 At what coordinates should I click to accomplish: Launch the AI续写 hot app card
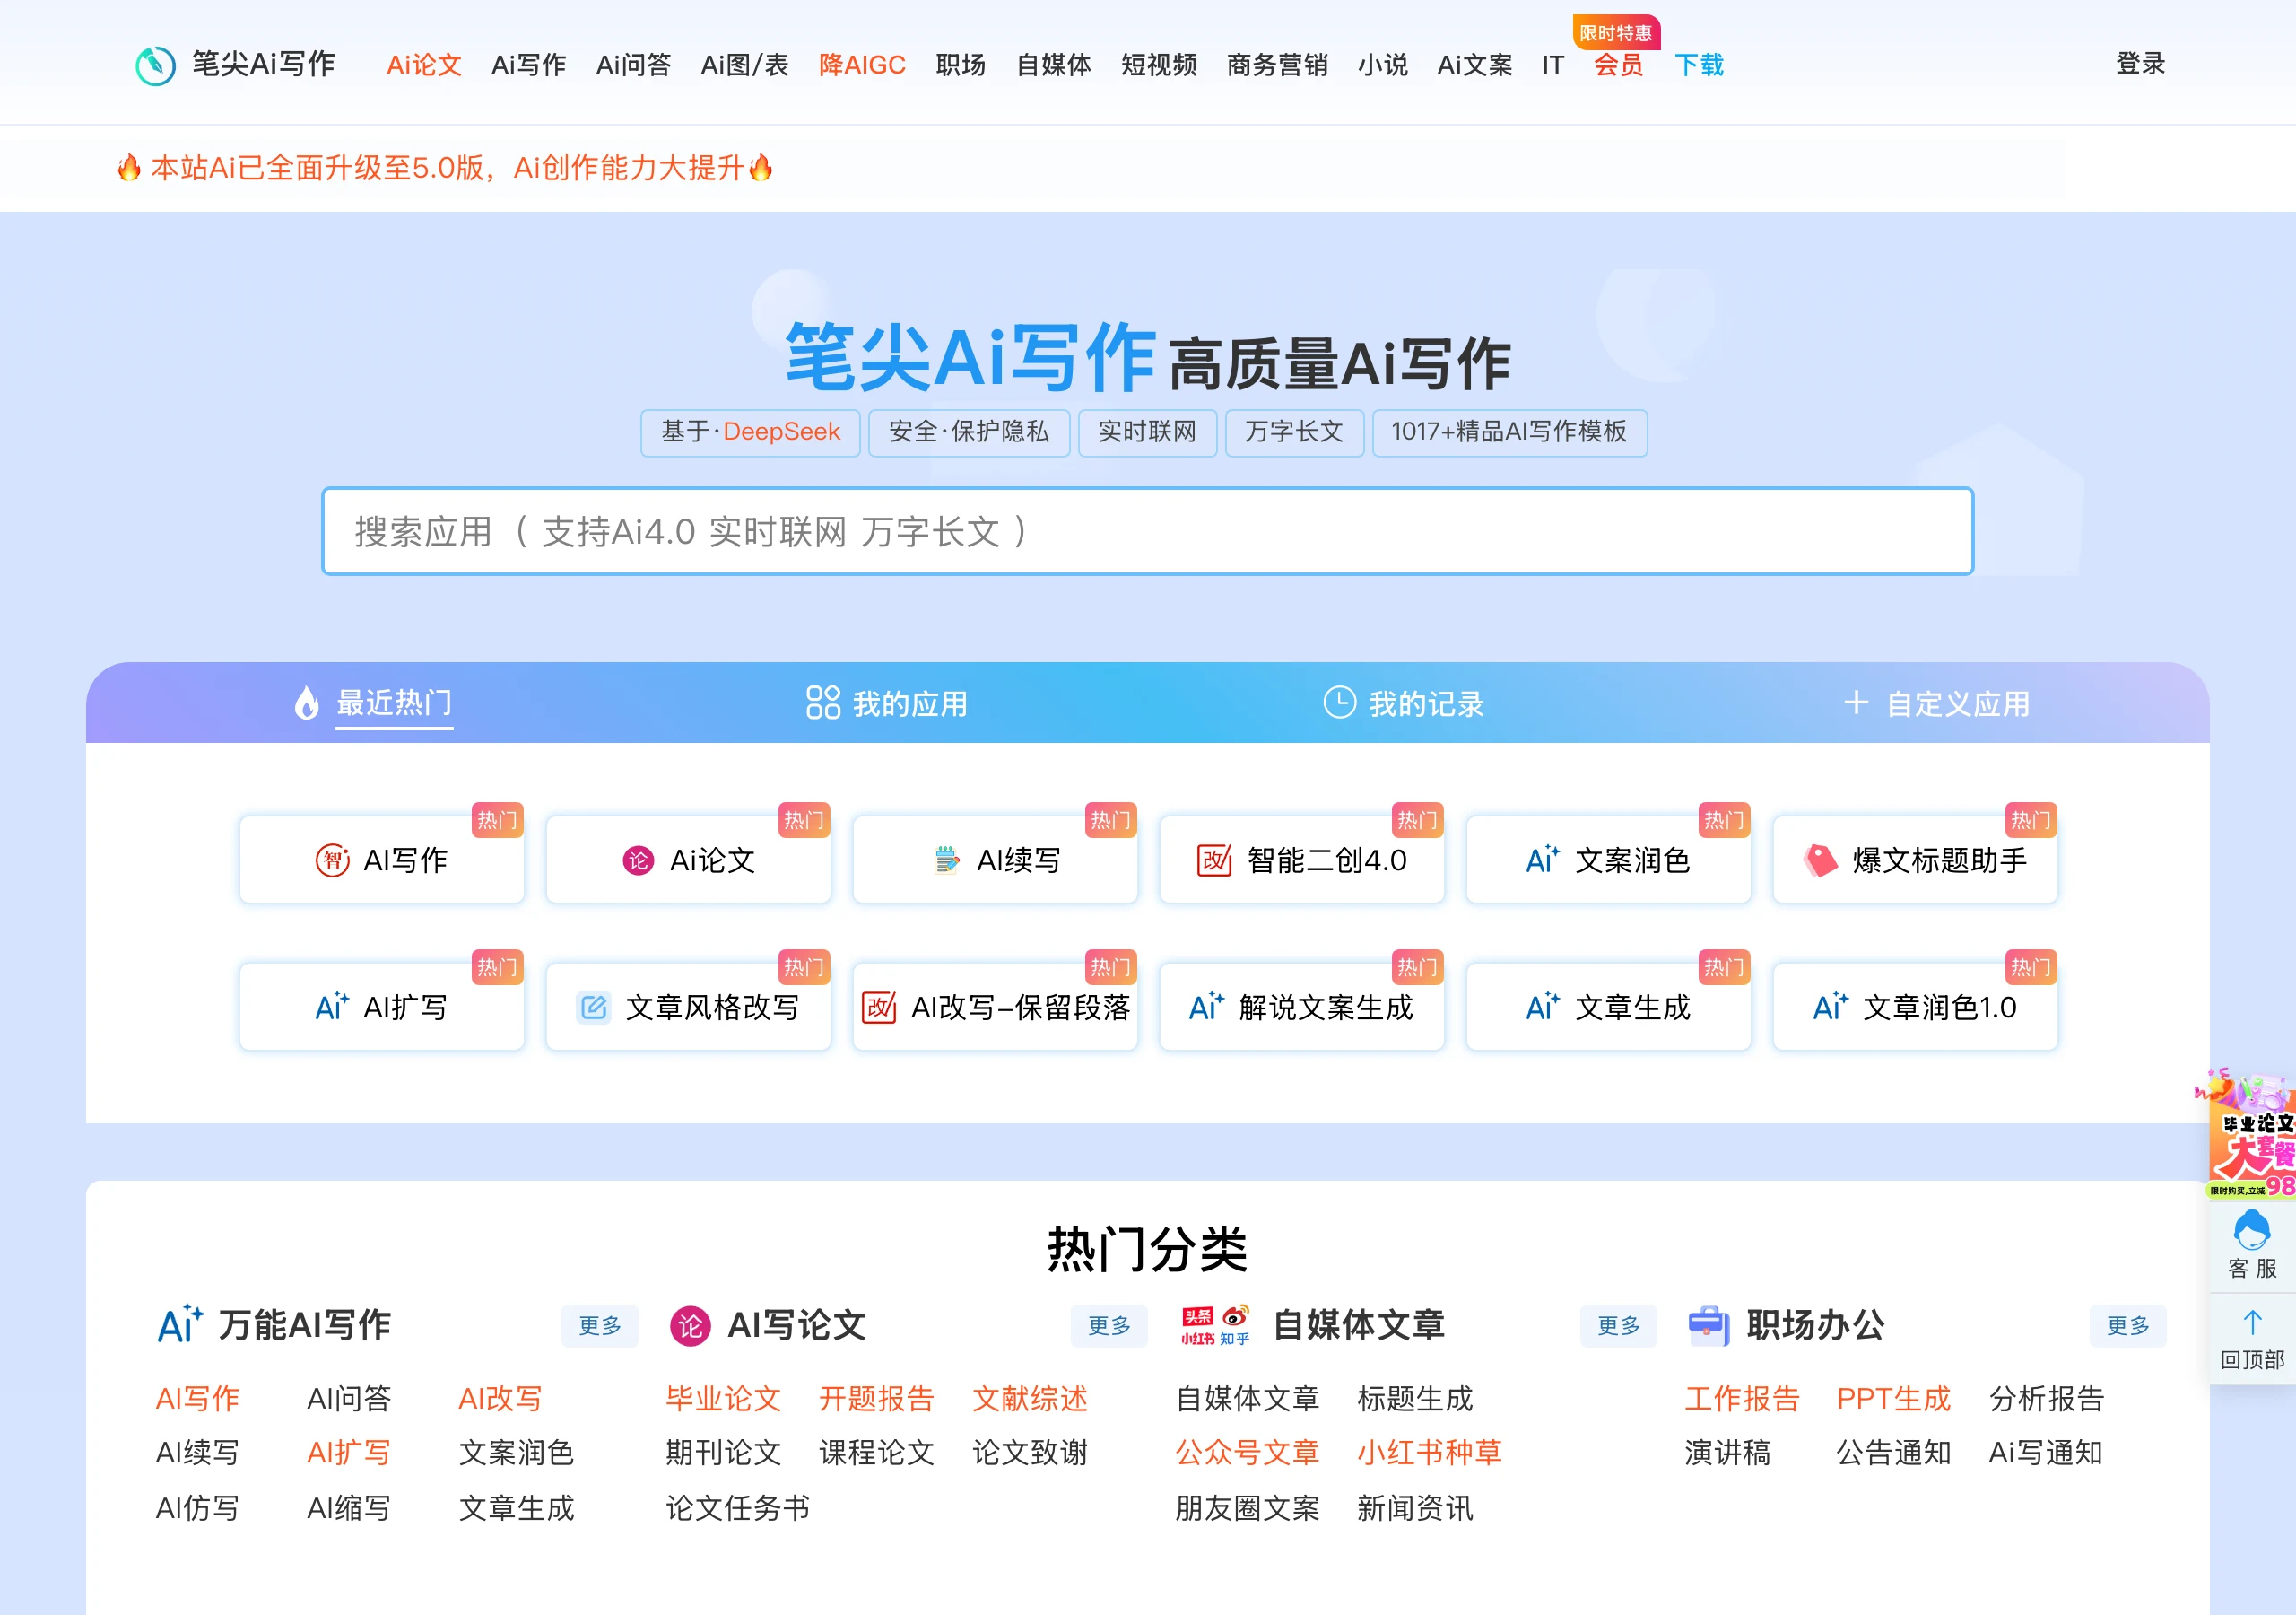[x=995, y=860]
